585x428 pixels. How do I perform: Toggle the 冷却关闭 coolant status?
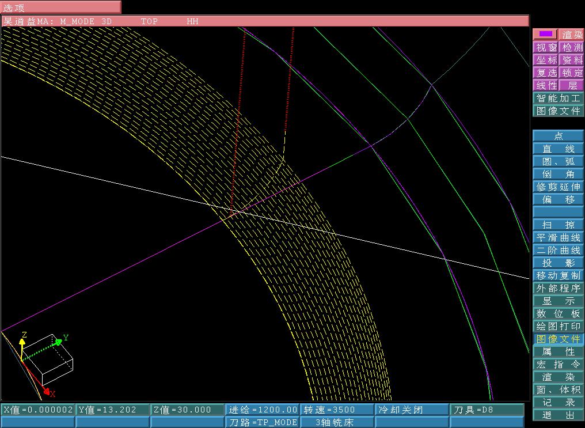pos(412,410)
